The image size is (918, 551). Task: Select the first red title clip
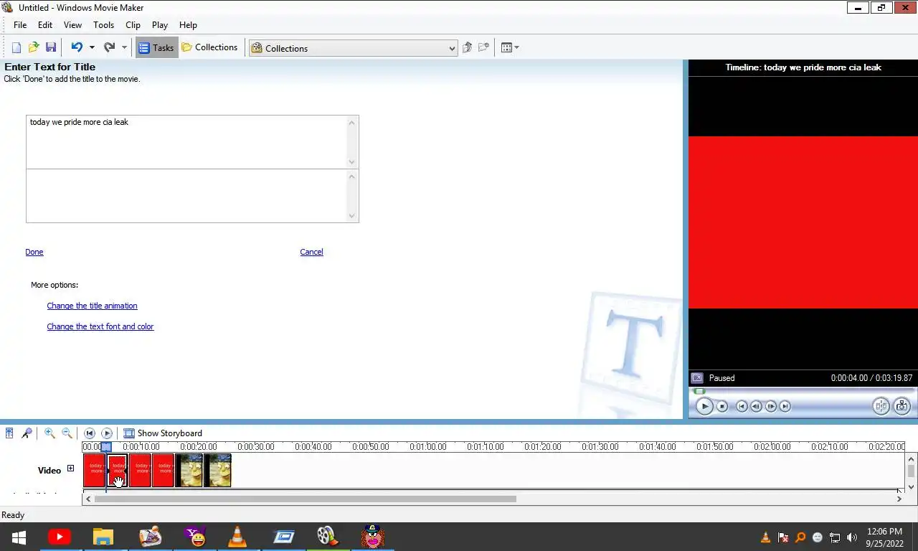pyautogui.click(x=94, y=470)
